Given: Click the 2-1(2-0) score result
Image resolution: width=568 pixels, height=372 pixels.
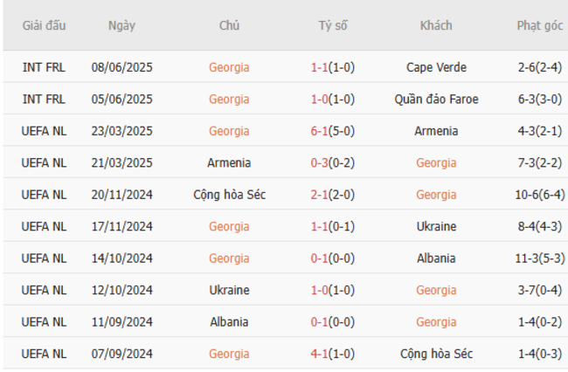Looking at the screenshot, I should (x=332, y=195).
